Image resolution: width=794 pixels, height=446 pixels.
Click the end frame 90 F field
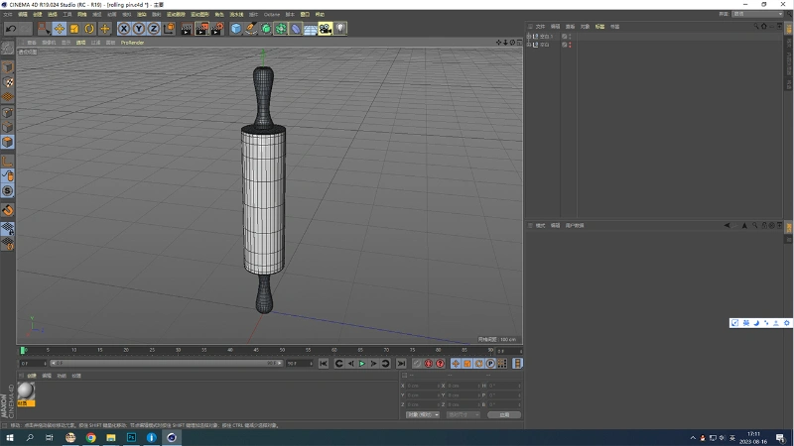(300, 363)
